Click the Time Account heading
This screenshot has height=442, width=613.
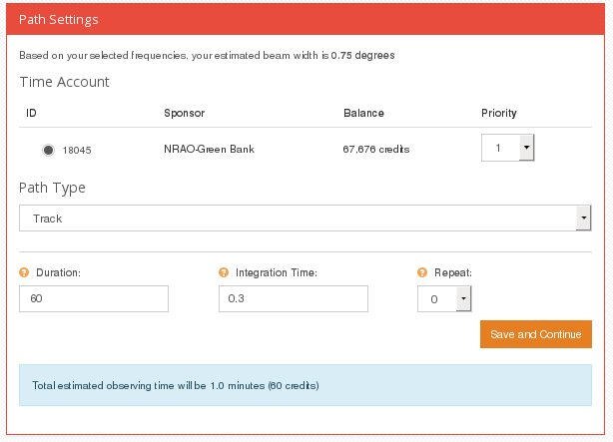(65, 82)
